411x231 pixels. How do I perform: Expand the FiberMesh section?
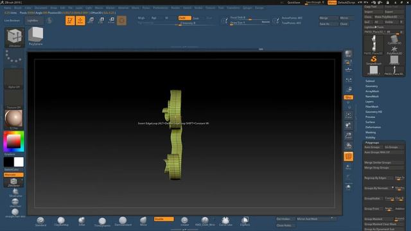(372, 107)
